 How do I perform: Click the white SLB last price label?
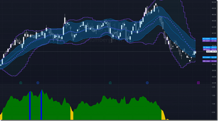[x=211, y=51]
